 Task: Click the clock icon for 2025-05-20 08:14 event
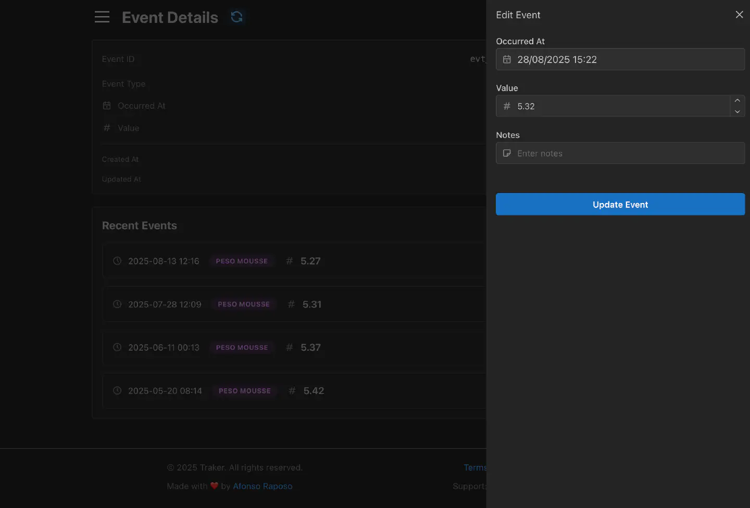pyautogui.click(x=117, y=390)
